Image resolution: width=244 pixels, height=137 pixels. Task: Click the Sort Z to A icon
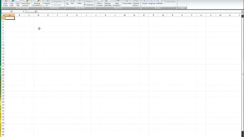pyautogui.click(x=67, y=4)
